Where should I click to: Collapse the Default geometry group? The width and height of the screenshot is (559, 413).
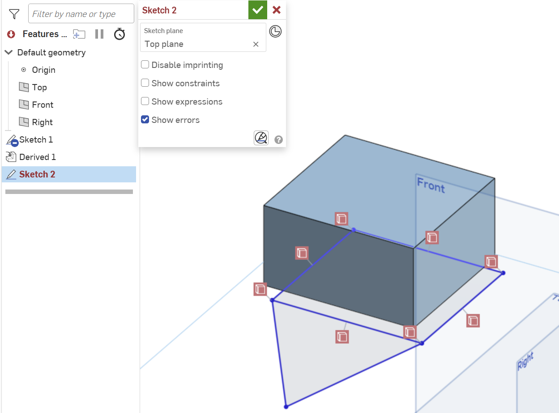9,52
